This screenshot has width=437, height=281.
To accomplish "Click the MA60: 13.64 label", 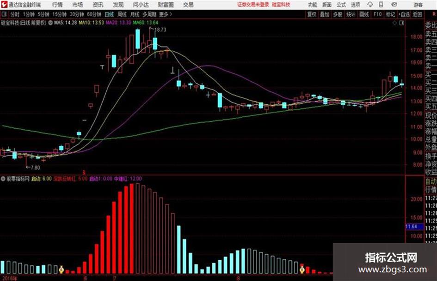I will pos(146,23).
